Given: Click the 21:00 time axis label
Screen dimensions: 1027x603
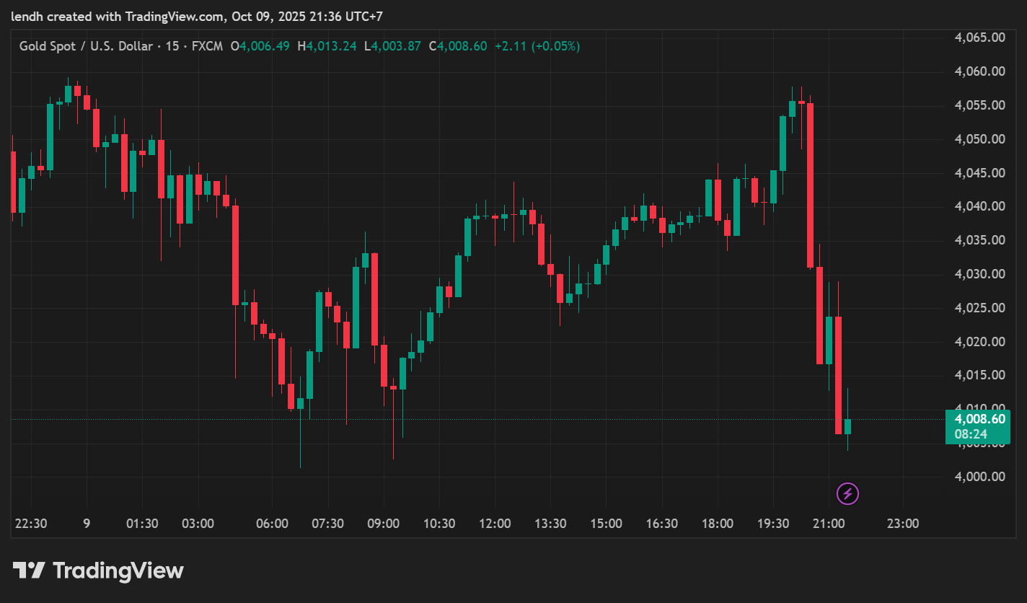Looking at the screenshot, I should point(829,524).
